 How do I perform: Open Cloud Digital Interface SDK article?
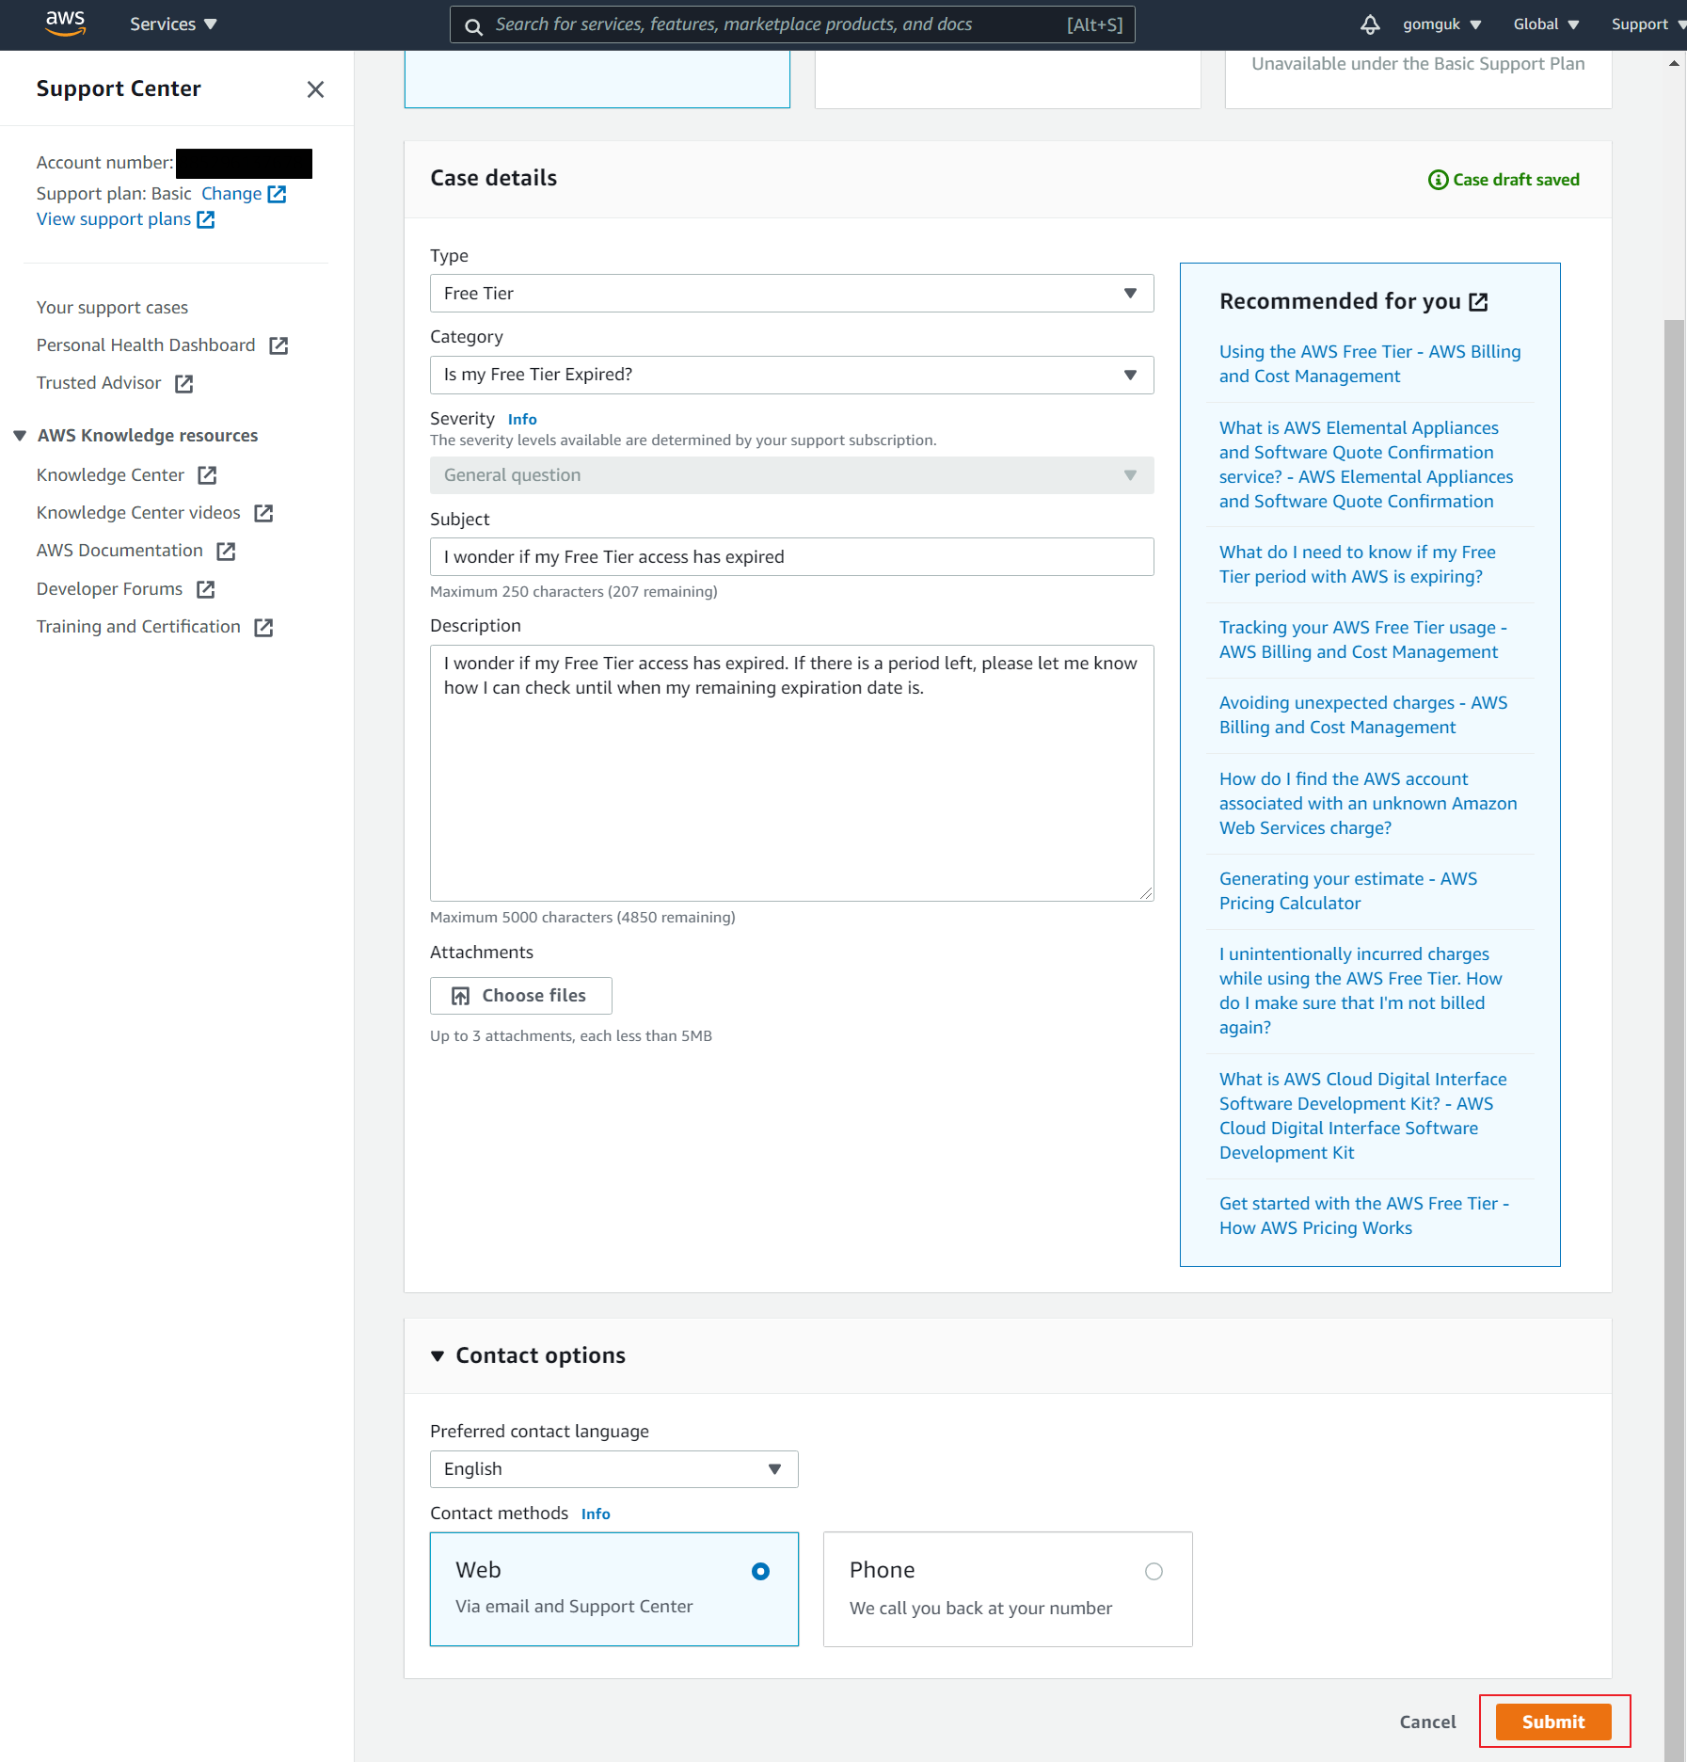(x=1362, y=1116)
